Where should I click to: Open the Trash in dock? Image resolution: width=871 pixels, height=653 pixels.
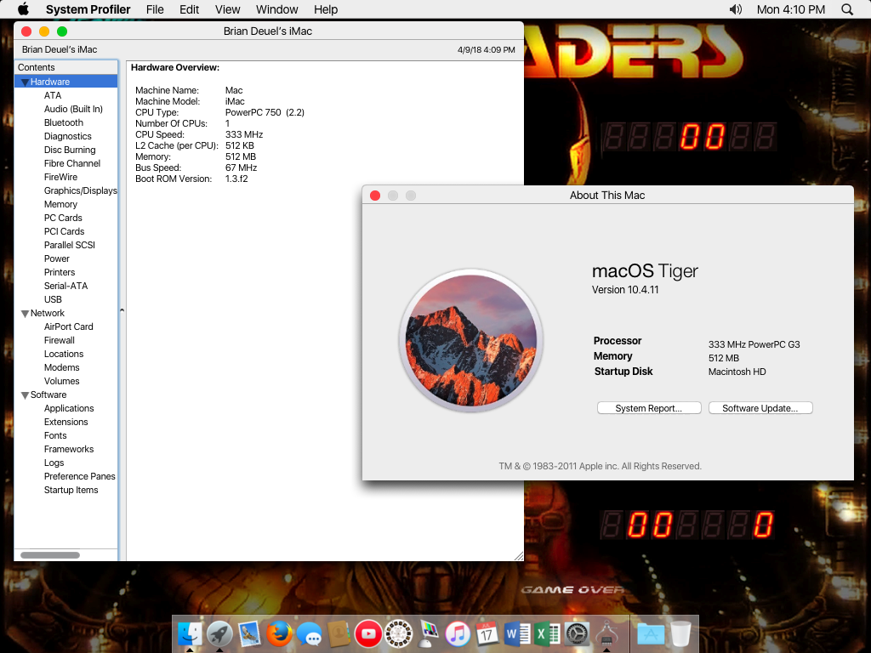pos(680,633)
